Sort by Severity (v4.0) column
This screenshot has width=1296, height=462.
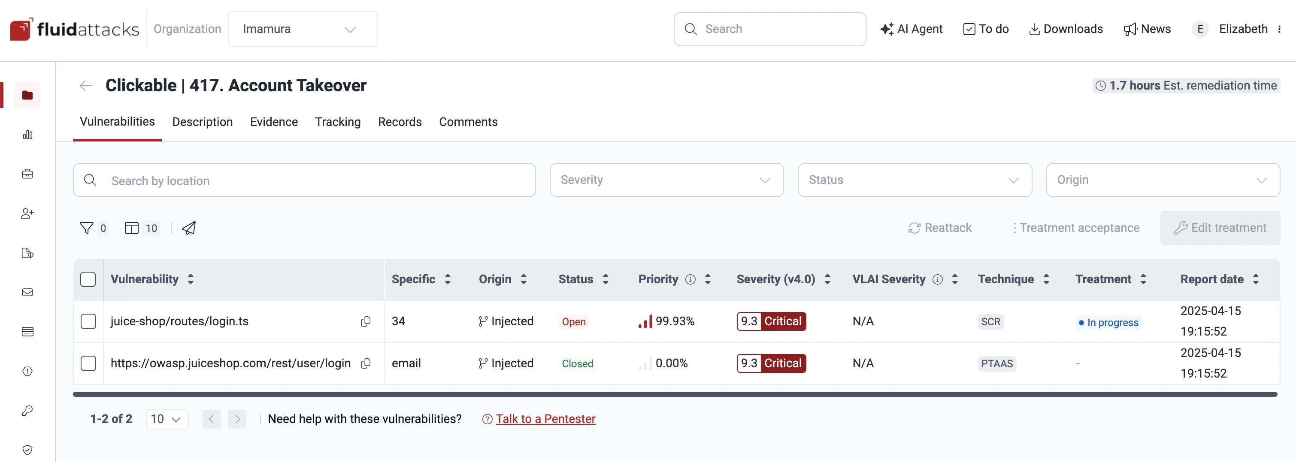(x=828, y=279)
